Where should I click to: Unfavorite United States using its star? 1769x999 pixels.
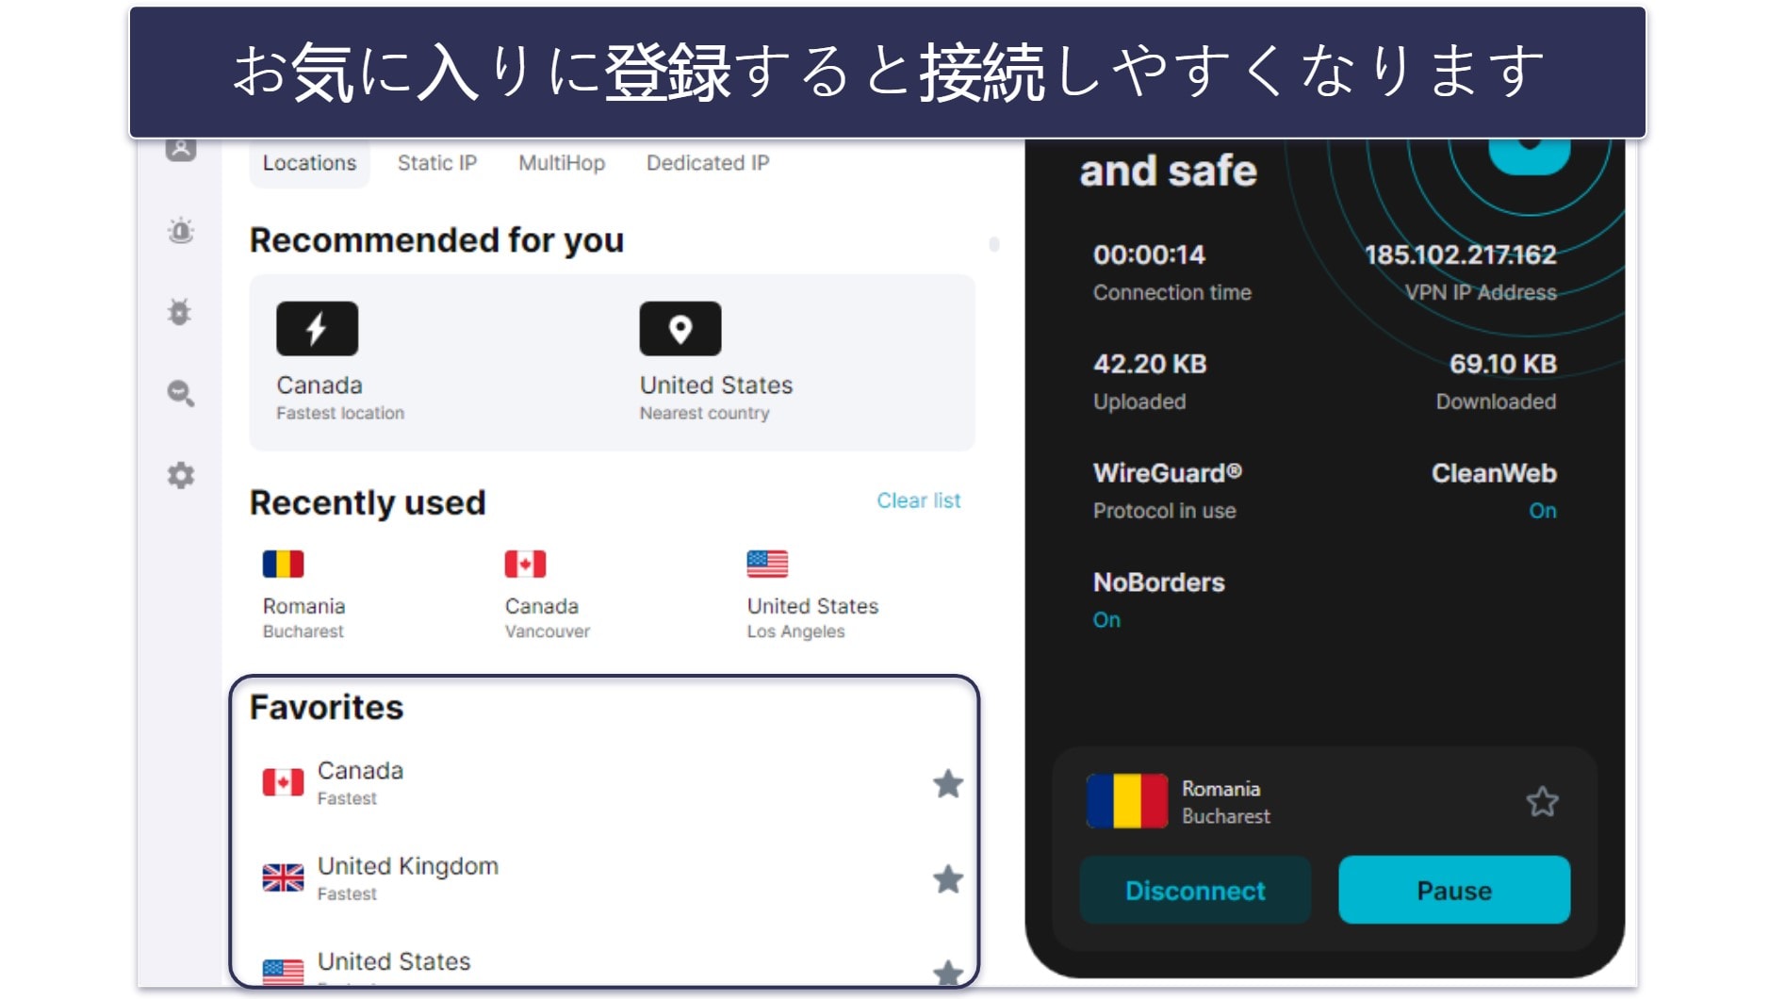pos(947,972)
